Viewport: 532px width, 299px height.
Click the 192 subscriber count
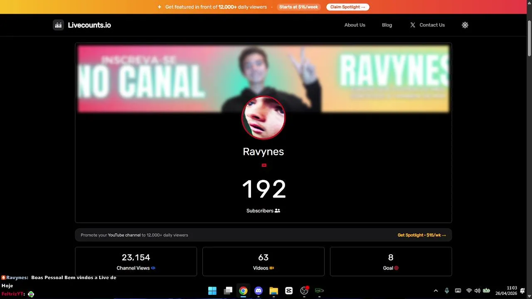tap(264, 189)
